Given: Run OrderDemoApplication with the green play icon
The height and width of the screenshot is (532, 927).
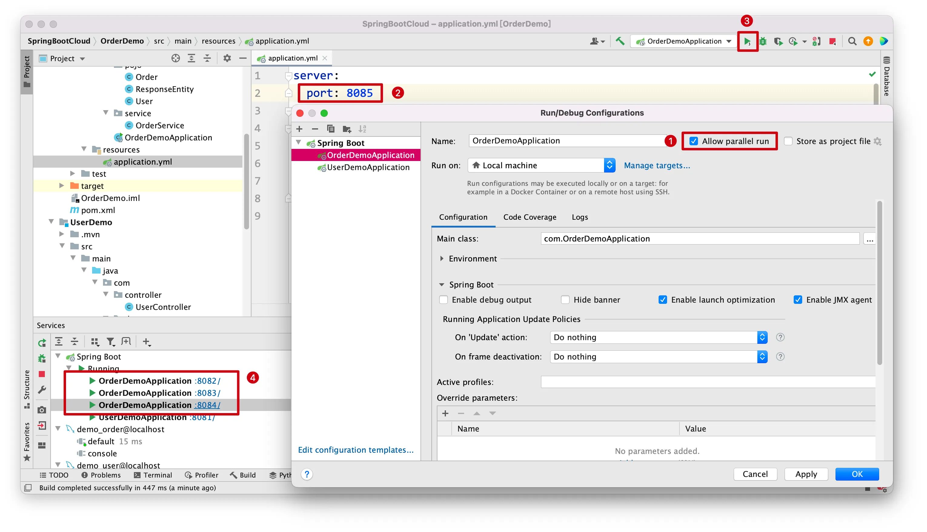Looking at the screenshot, I should [x=747, y=41].
